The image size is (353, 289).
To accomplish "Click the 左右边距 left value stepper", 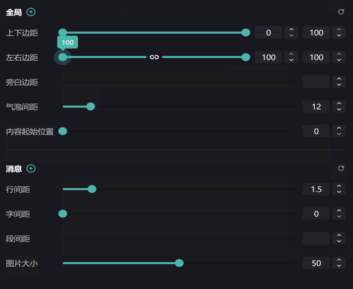I will click(291, 57).
